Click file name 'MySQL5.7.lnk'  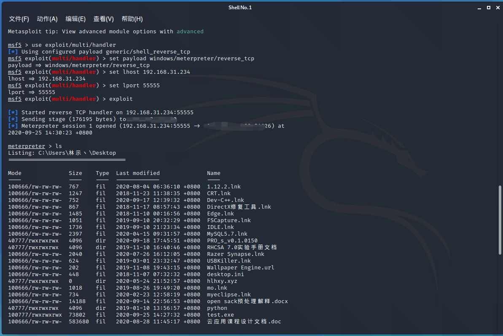point(227,234)
